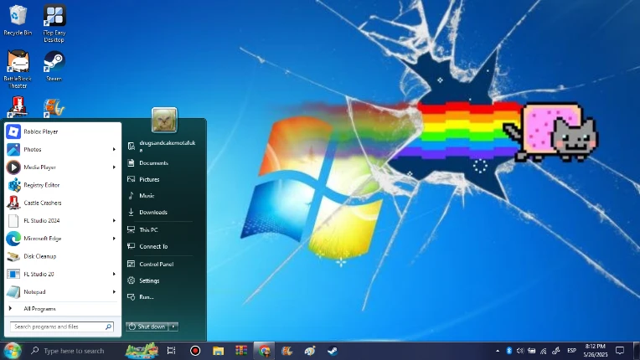
Task: Expand the Microsoft Edge jump list arrow
Action: [114, 239]
